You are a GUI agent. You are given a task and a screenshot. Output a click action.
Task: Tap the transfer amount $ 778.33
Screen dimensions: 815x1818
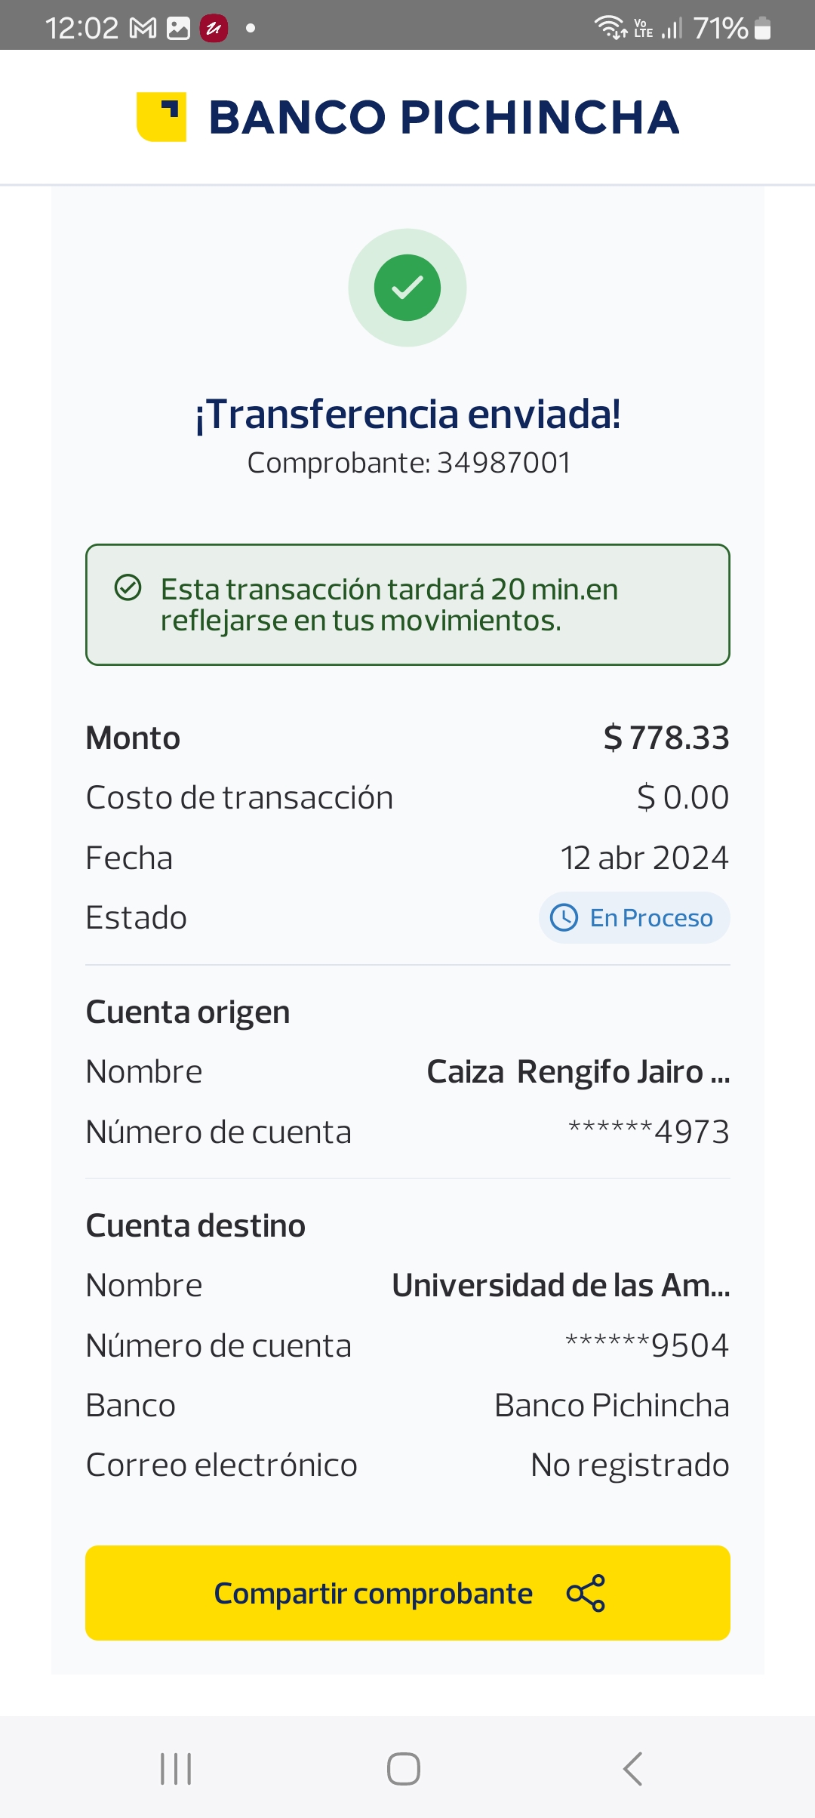(666, 738)
